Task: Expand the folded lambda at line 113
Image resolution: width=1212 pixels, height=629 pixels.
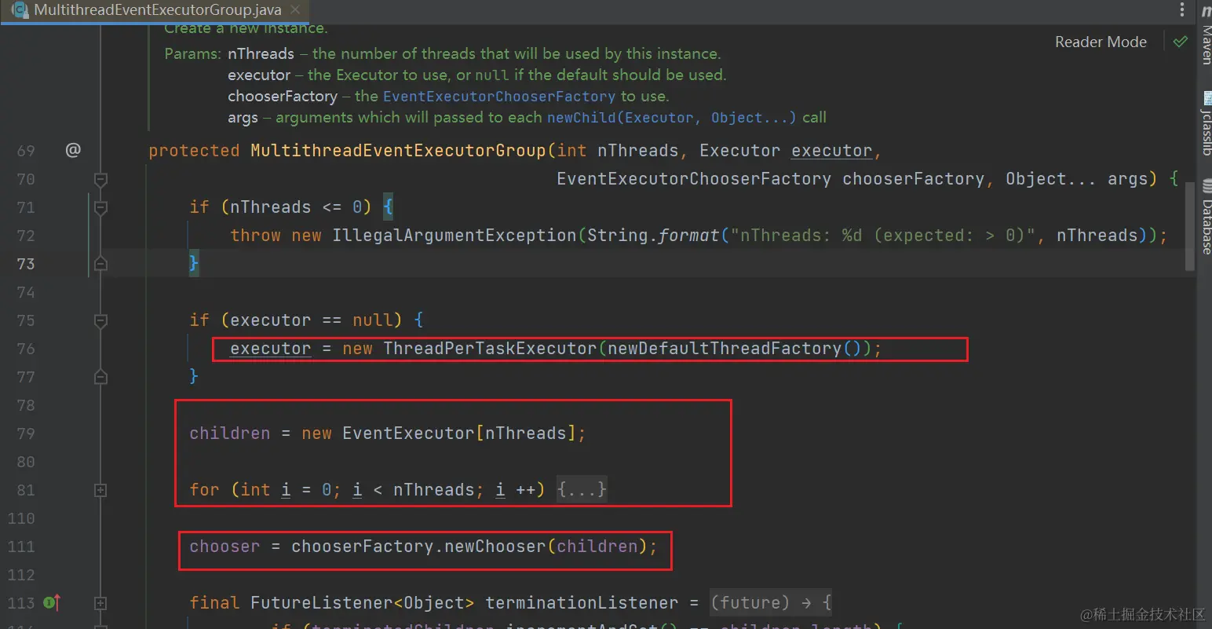Action: pyautogui.click(x=100, y=603)
